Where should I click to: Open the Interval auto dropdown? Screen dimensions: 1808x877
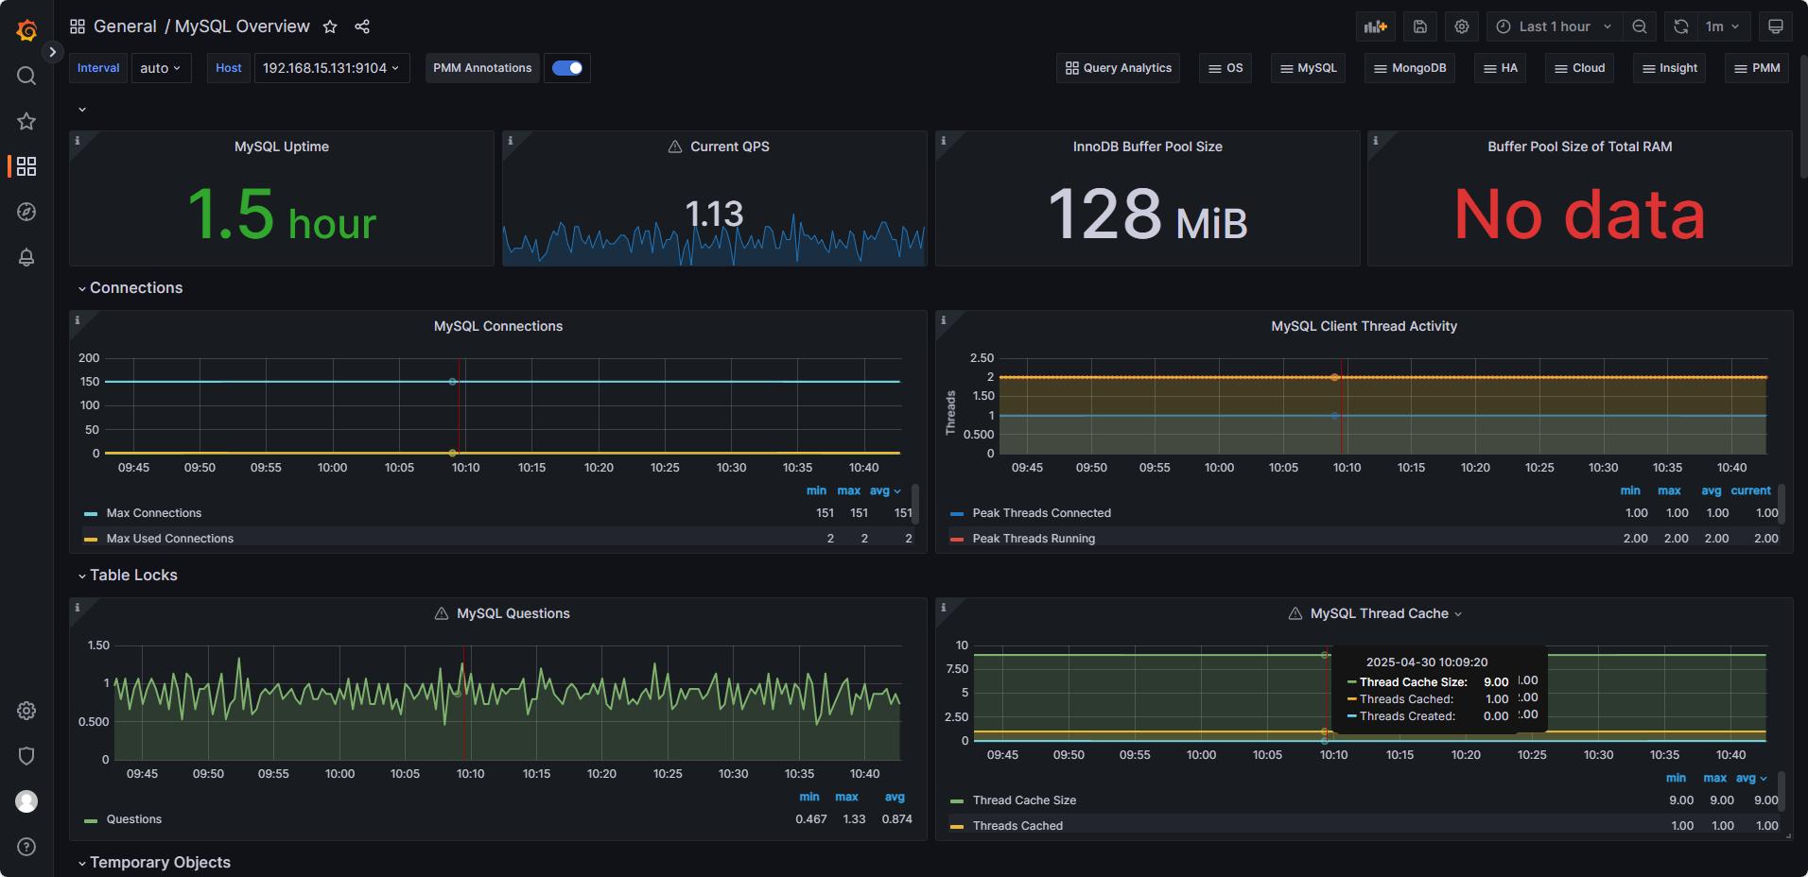click(161, 68)
